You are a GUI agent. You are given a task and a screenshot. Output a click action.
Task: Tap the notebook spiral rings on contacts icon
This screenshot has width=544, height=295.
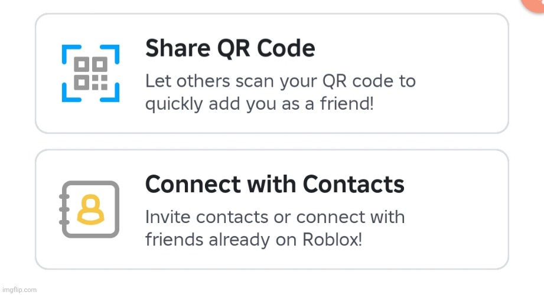[64, 209]
